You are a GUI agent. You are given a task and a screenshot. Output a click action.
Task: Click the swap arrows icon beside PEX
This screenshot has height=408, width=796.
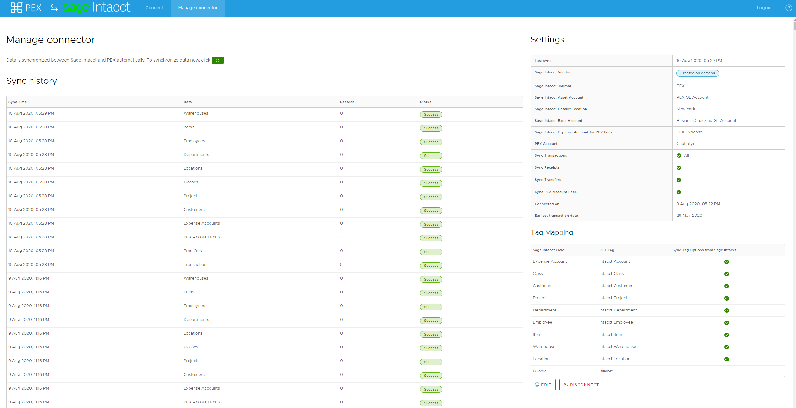pos(54,8)
